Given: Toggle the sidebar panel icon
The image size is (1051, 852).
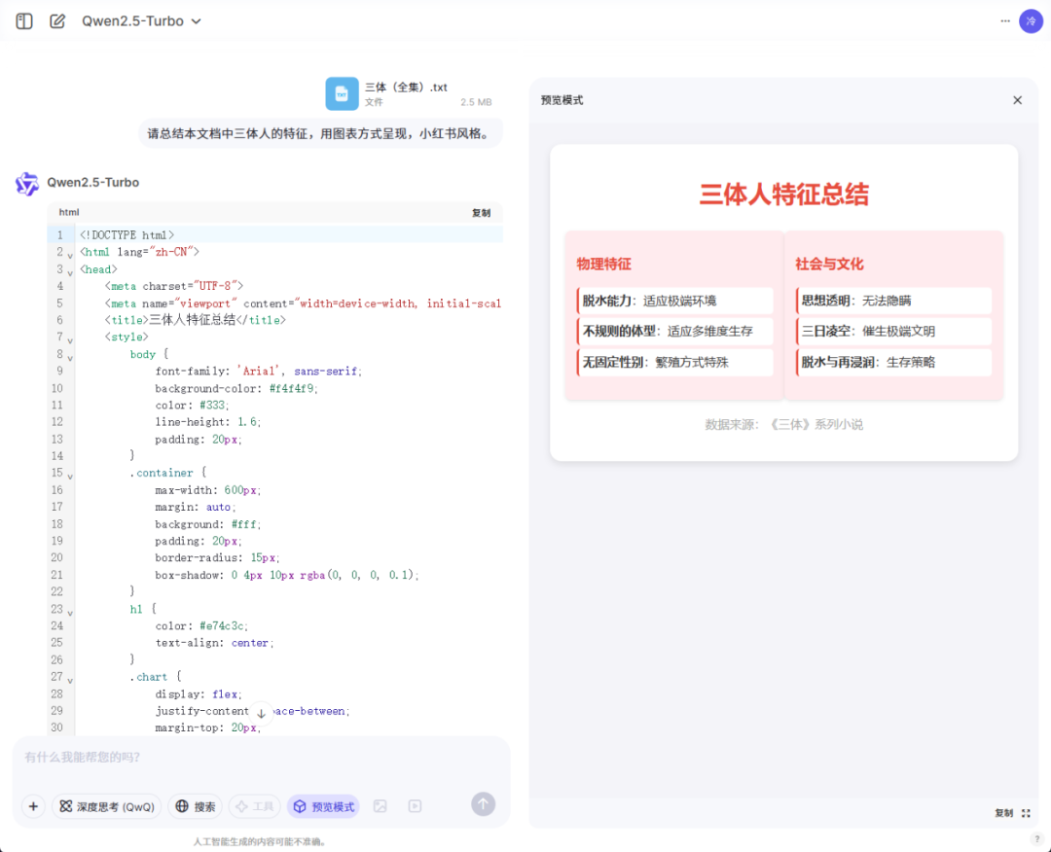Looking at the screenshot, I should click(23, 20).
